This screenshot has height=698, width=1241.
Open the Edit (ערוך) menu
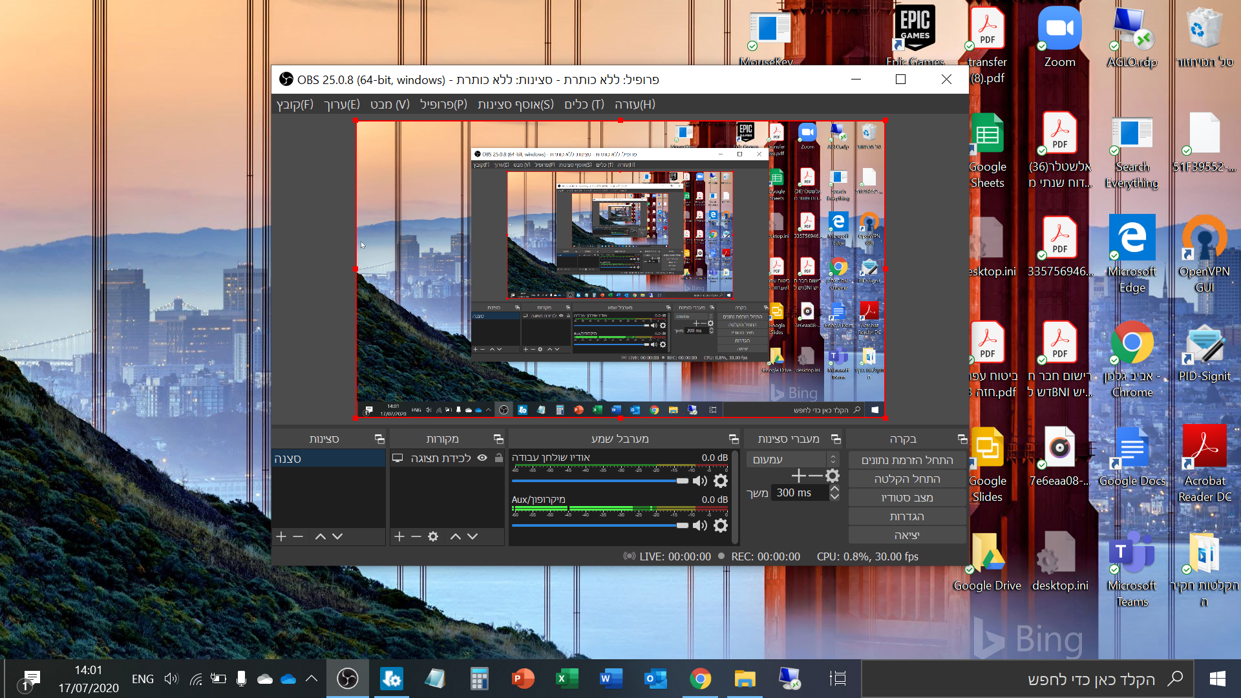point(342,105)
